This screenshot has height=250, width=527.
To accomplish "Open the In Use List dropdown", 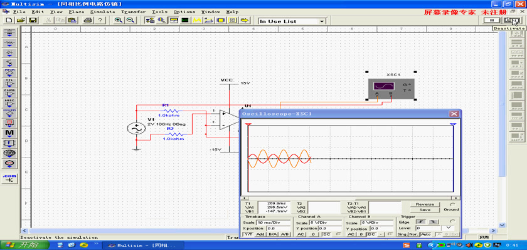I will 322,21.
